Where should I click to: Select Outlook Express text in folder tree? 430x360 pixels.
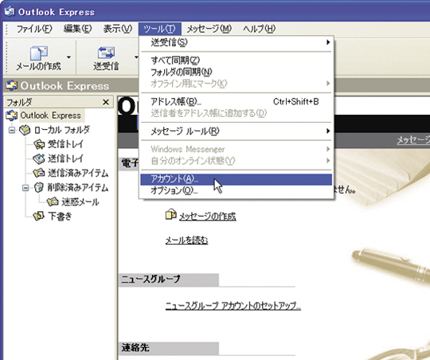click(51, 115)
